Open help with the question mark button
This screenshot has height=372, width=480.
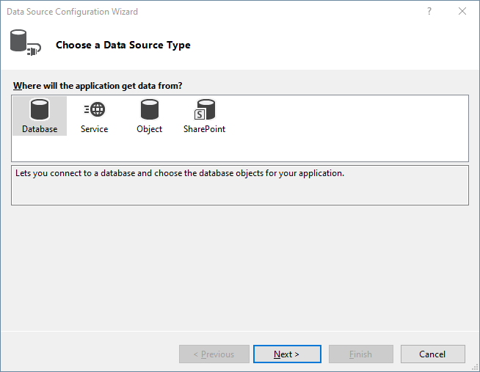click(428, 12)
